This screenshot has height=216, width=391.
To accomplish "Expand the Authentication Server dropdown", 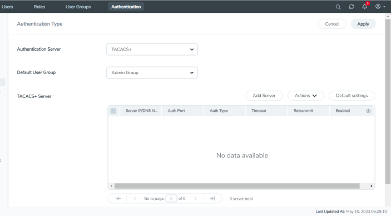I will [x=152, y=49].
